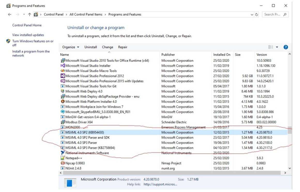Open the recent locations dropdown arrow
The height and width of the screenshot is (192, 300).
24,14
